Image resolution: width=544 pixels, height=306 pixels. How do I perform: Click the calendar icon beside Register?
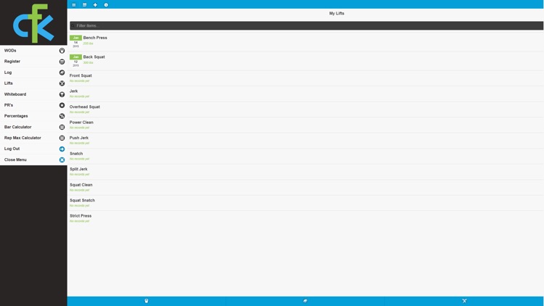coord(62,62)
